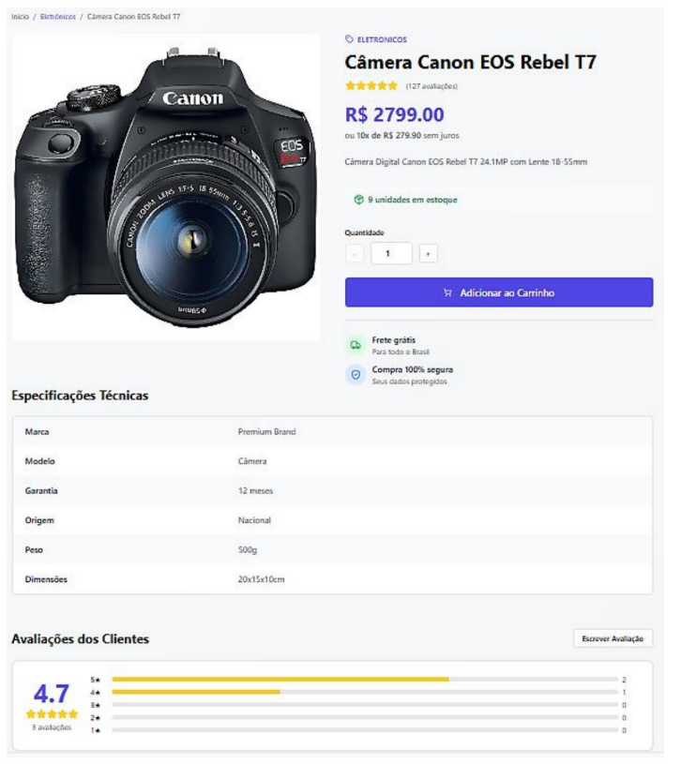Click the 5-star rating bar
681x764 pixels.
tap(364, 679)
